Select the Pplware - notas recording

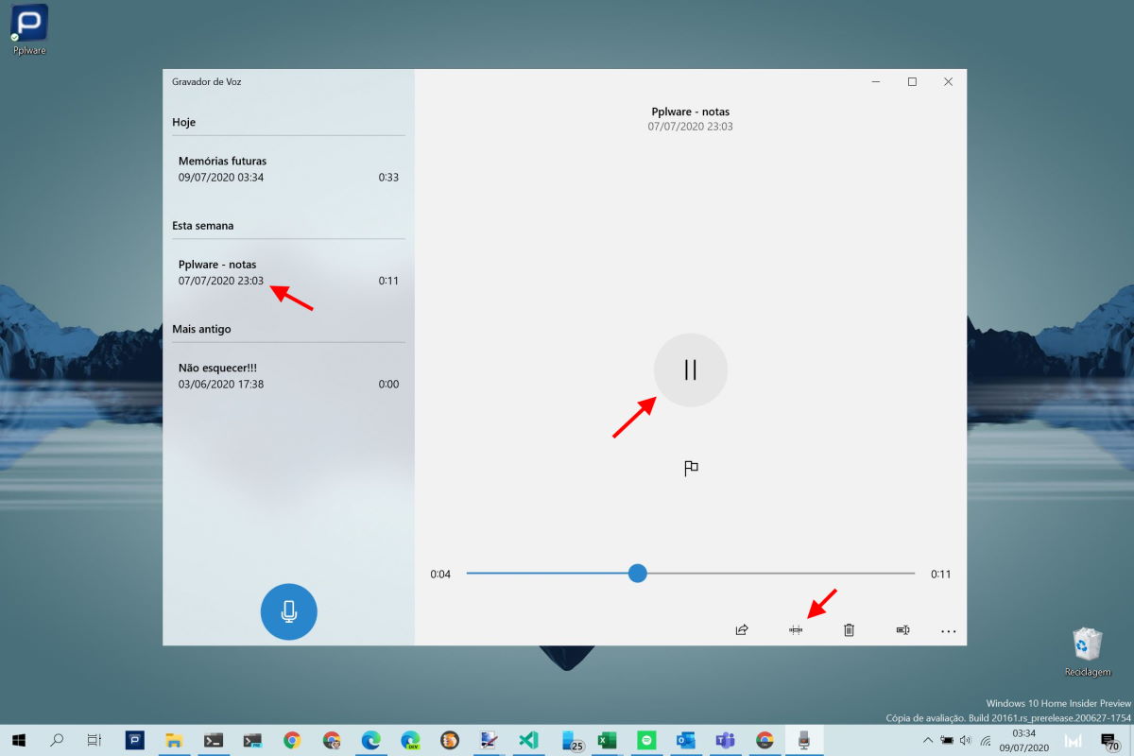pos(288,272)
